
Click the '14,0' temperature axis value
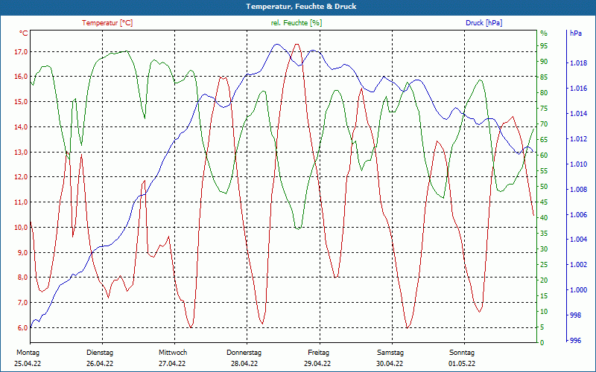point(21,126)
